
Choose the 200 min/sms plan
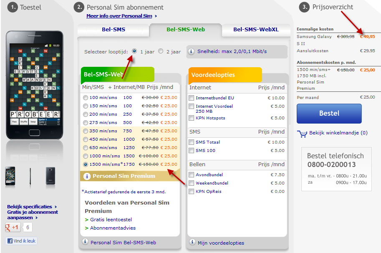[85, 114]
